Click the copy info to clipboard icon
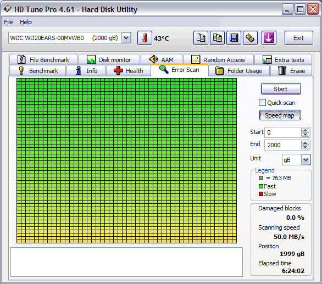This screenshot has width=322, height=284. [x=201, y=38]
